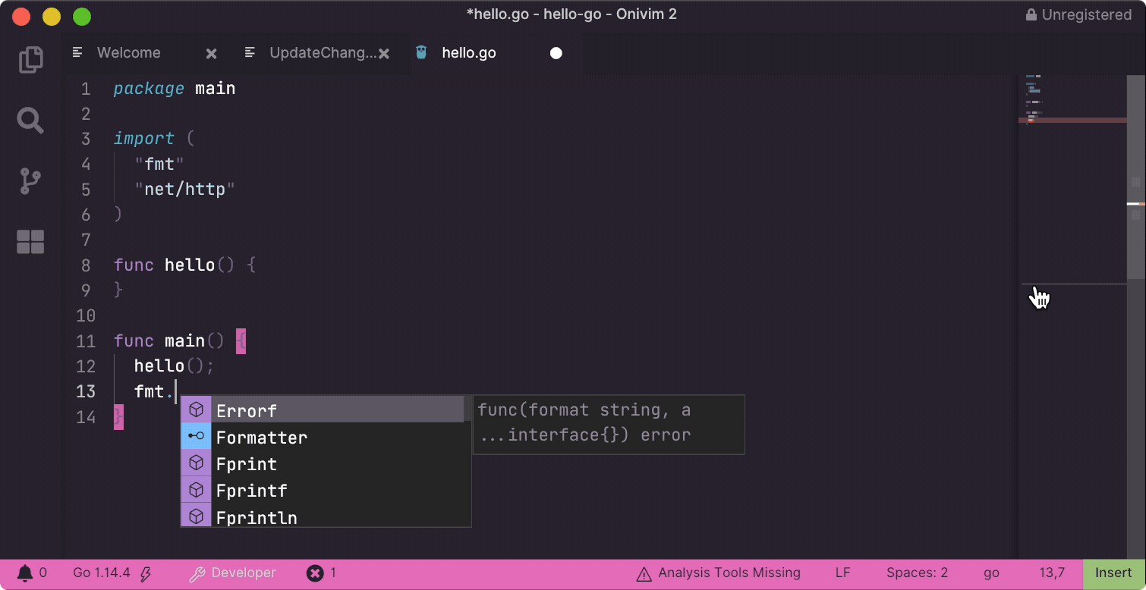The image size is (1146, 590).
Task: Click the Developer wrench icon
Action: (199, 573)
